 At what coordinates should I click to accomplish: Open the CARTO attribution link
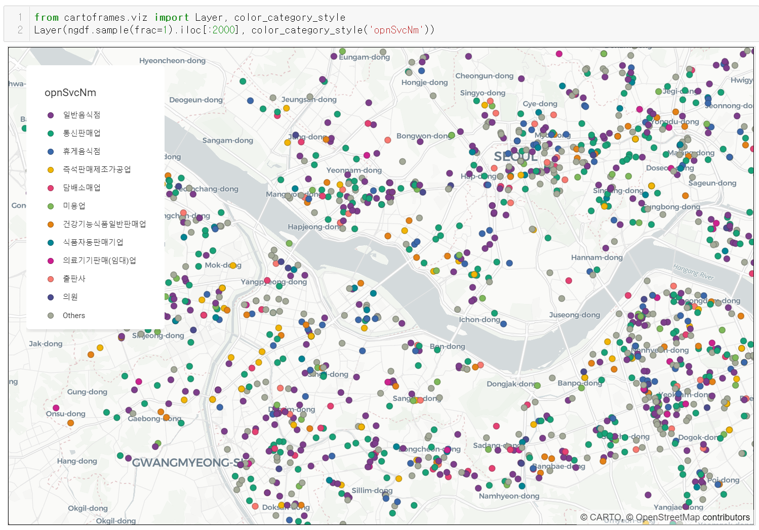pos(605,517)
